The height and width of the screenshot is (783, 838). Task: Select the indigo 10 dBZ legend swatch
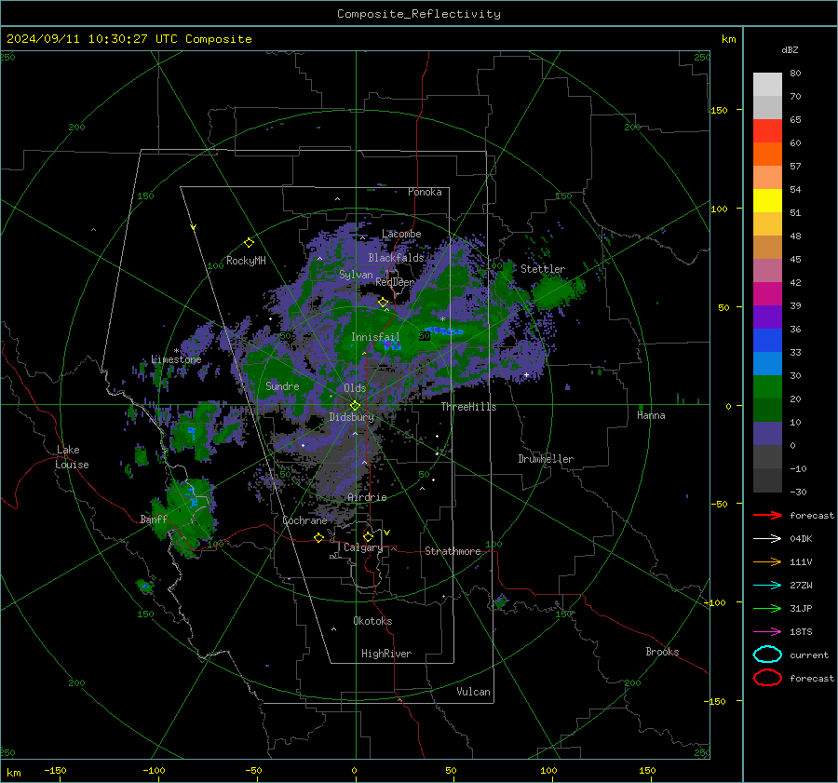tap(767, 434)
